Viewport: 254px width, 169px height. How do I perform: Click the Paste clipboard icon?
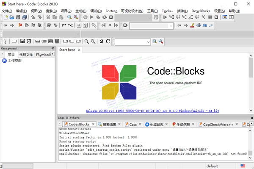[61, 17]
